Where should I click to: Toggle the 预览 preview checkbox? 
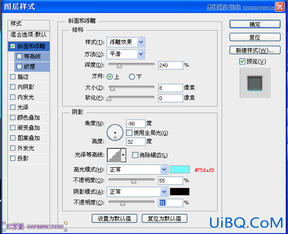[242, 61]
